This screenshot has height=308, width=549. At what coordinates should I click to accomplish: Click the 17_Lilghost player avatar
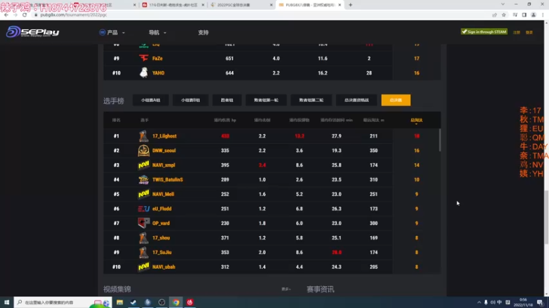coord(143,136)
